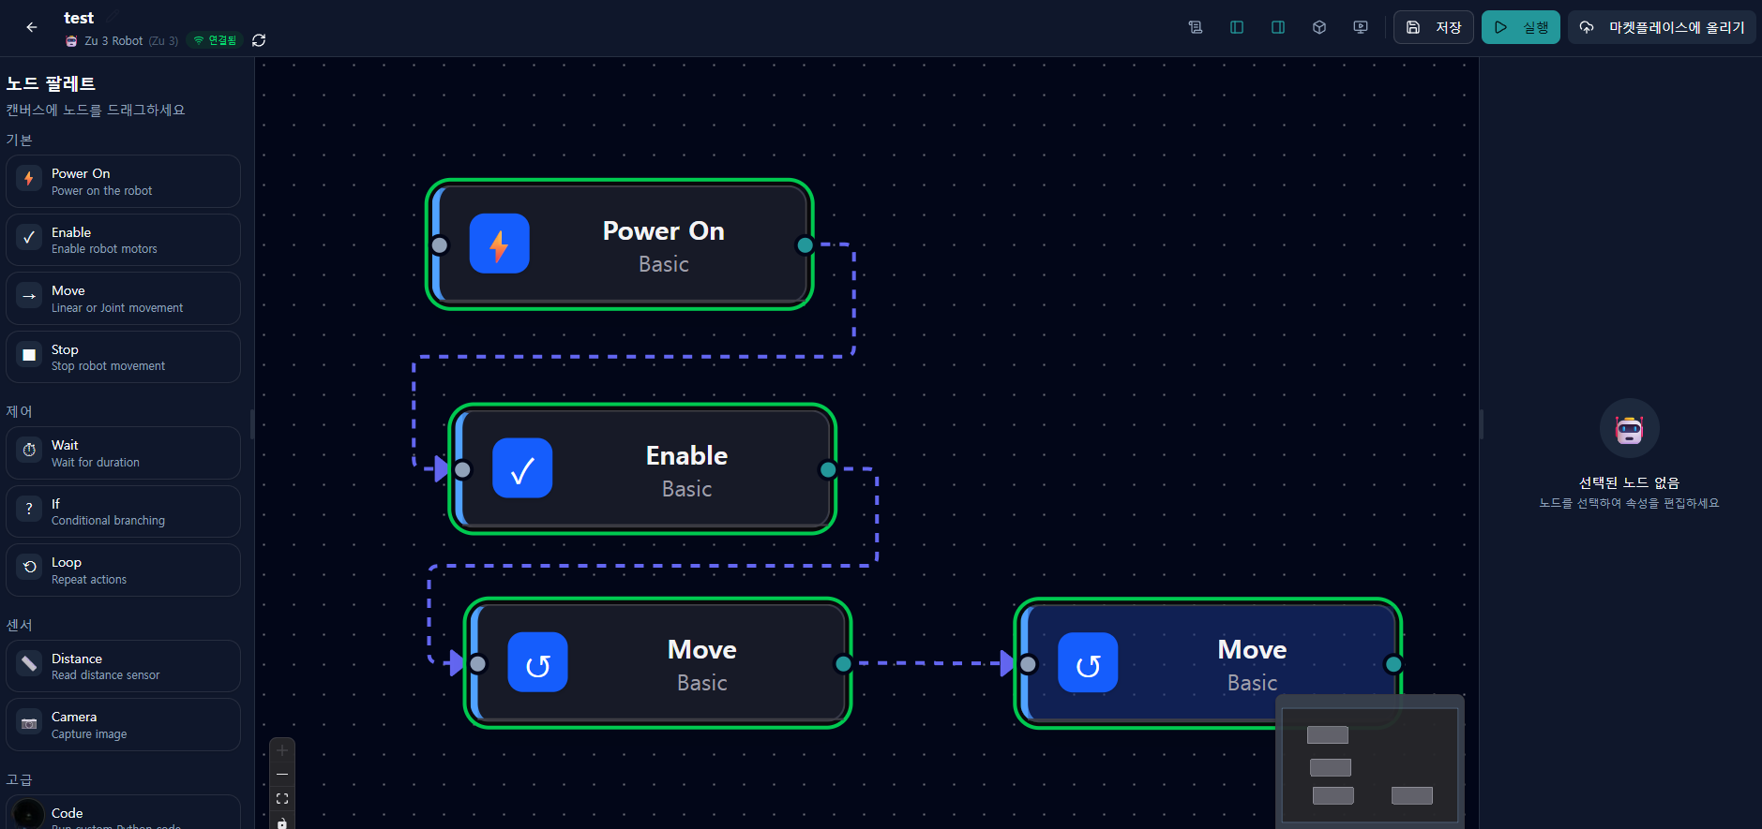
Task: Click the 고급 category label
Action: (19, 780)
